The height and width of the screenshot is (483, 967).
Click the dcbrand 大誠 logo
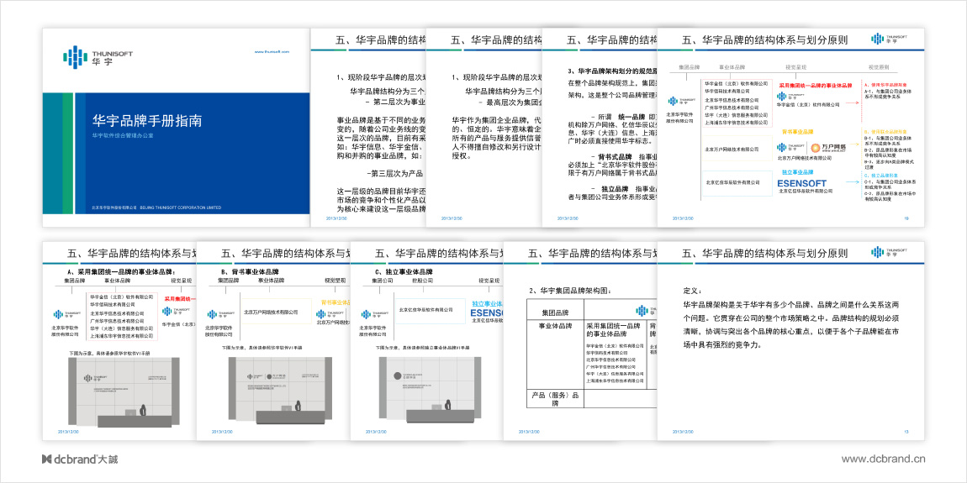[x=79, y=459]
